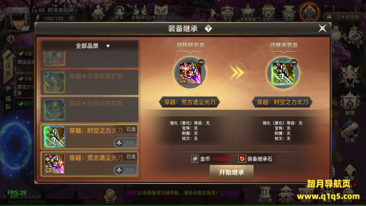Open the 拍卖行 auction house icon
The width and height of the screenshot is (366, 206).
[x=268, y=13]
